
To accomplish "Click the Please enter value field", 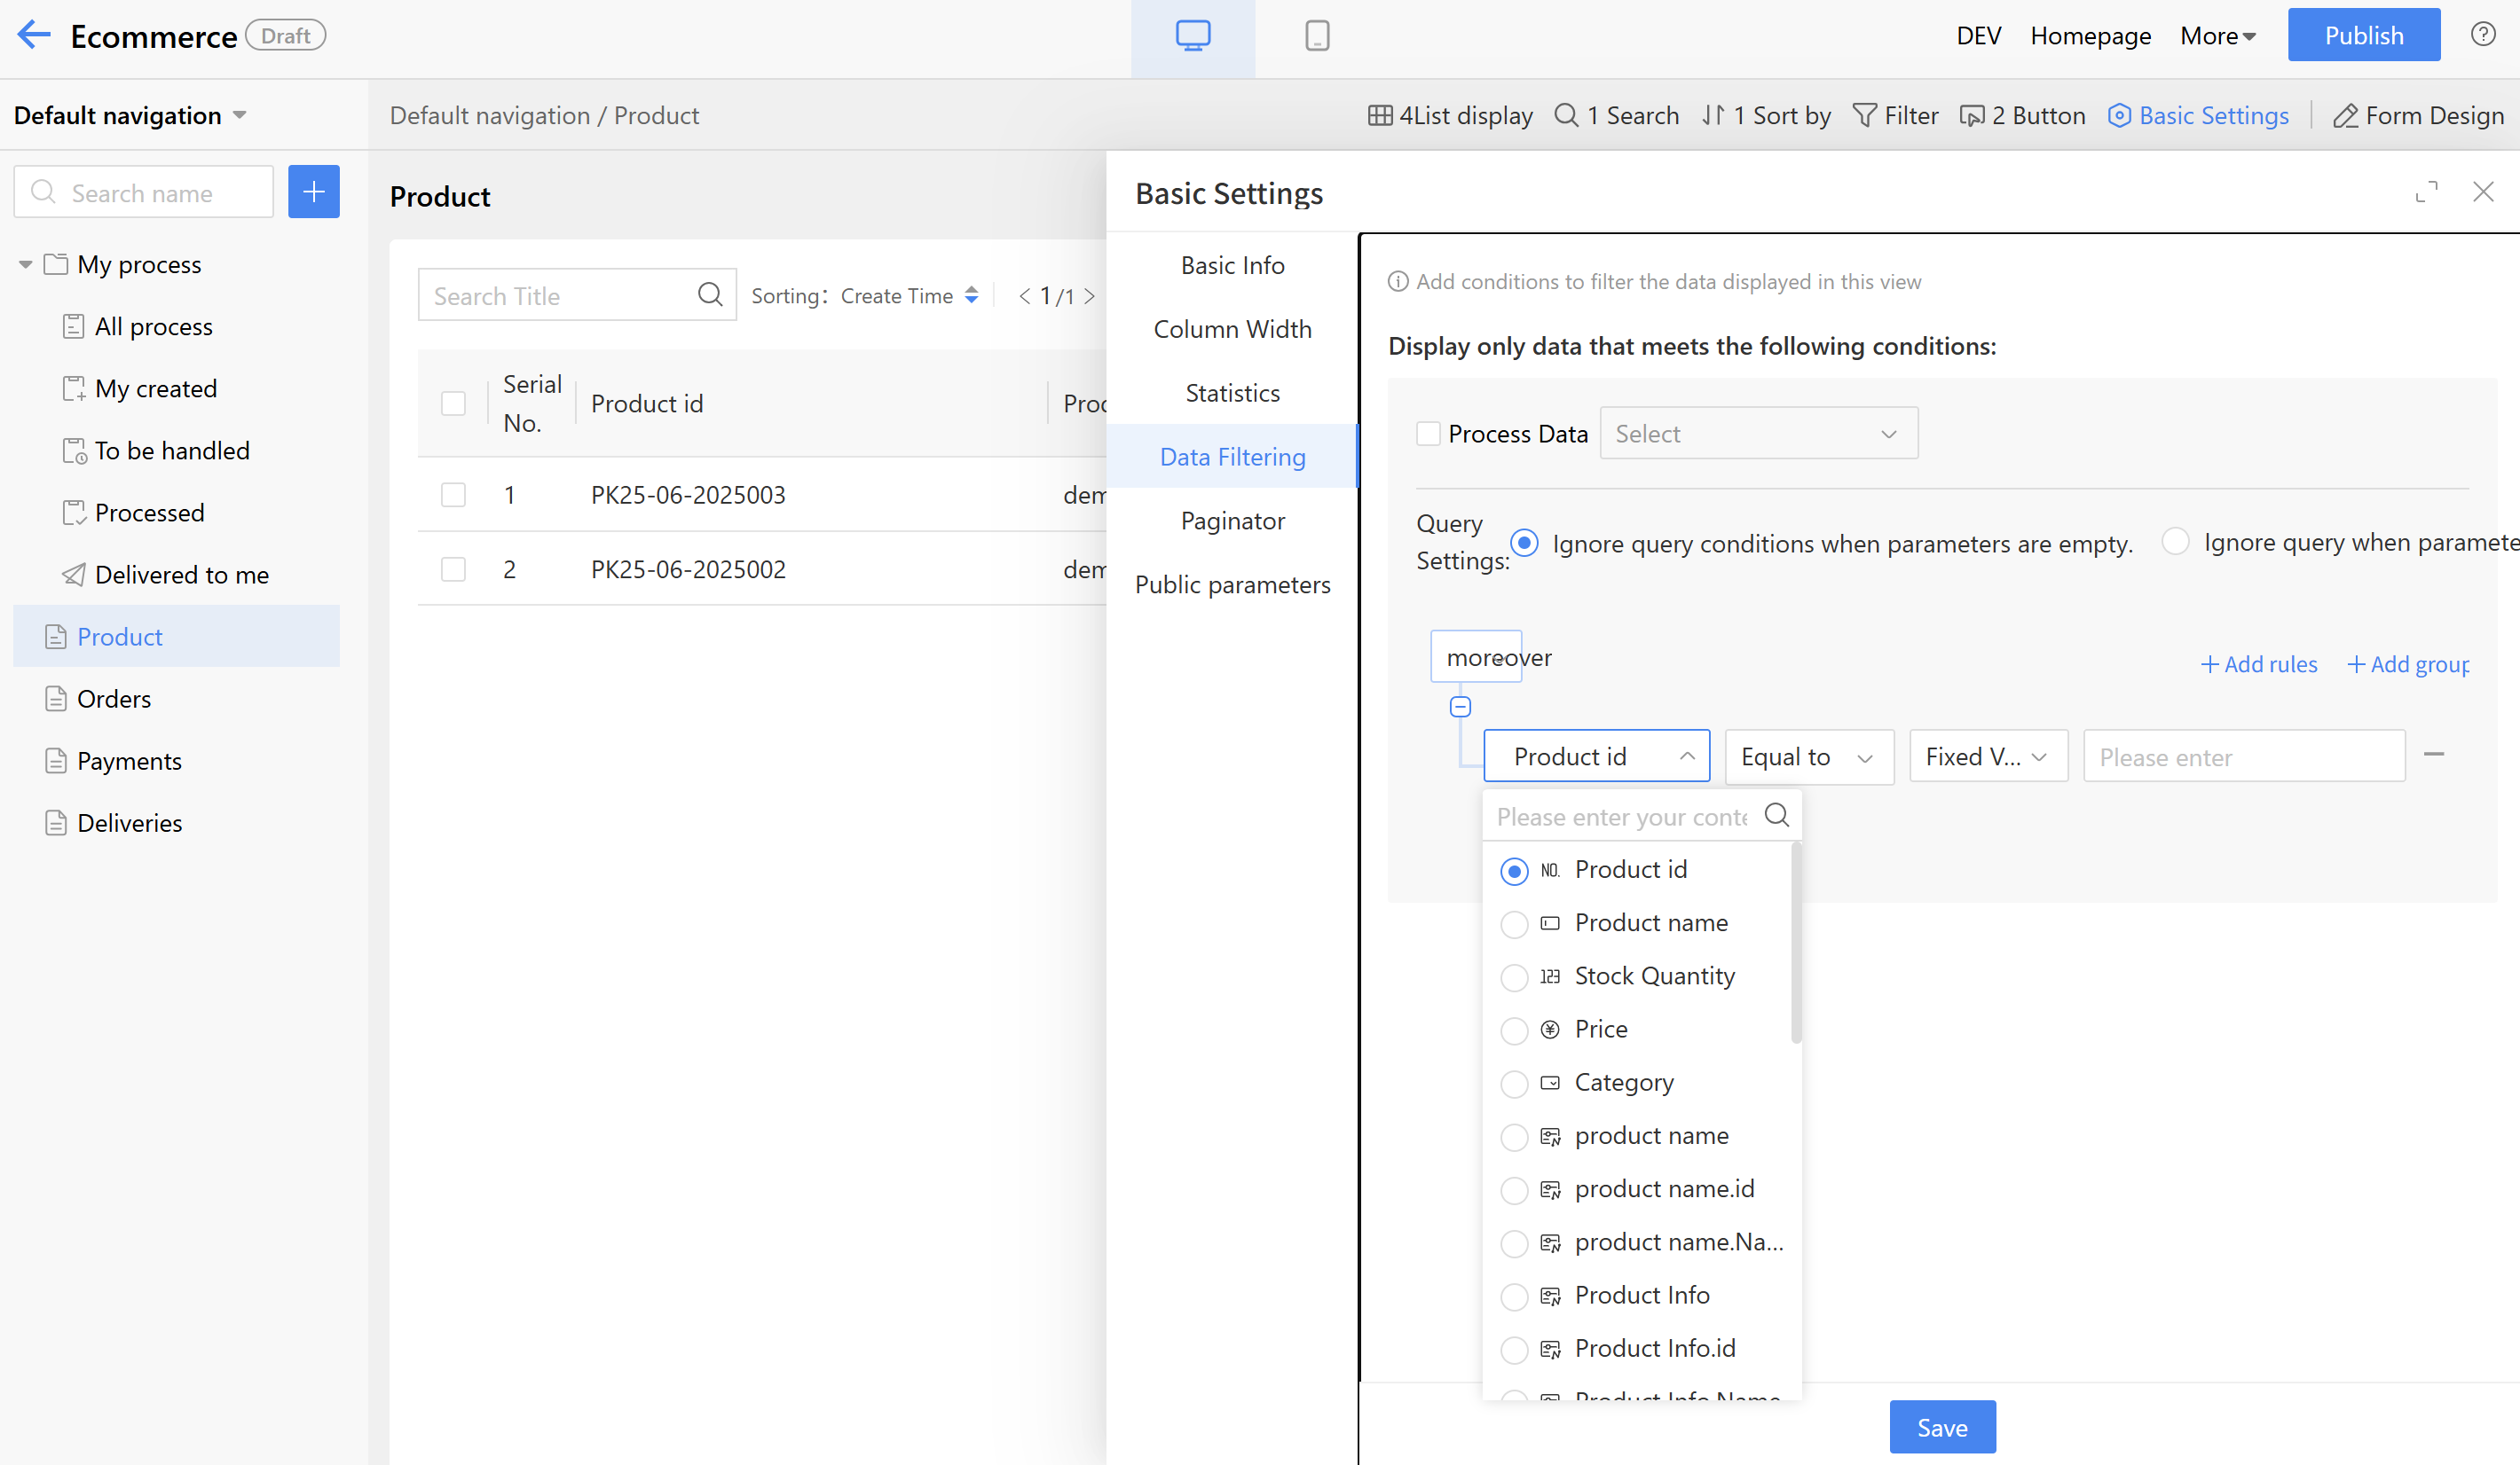I will coord(2243,756).
